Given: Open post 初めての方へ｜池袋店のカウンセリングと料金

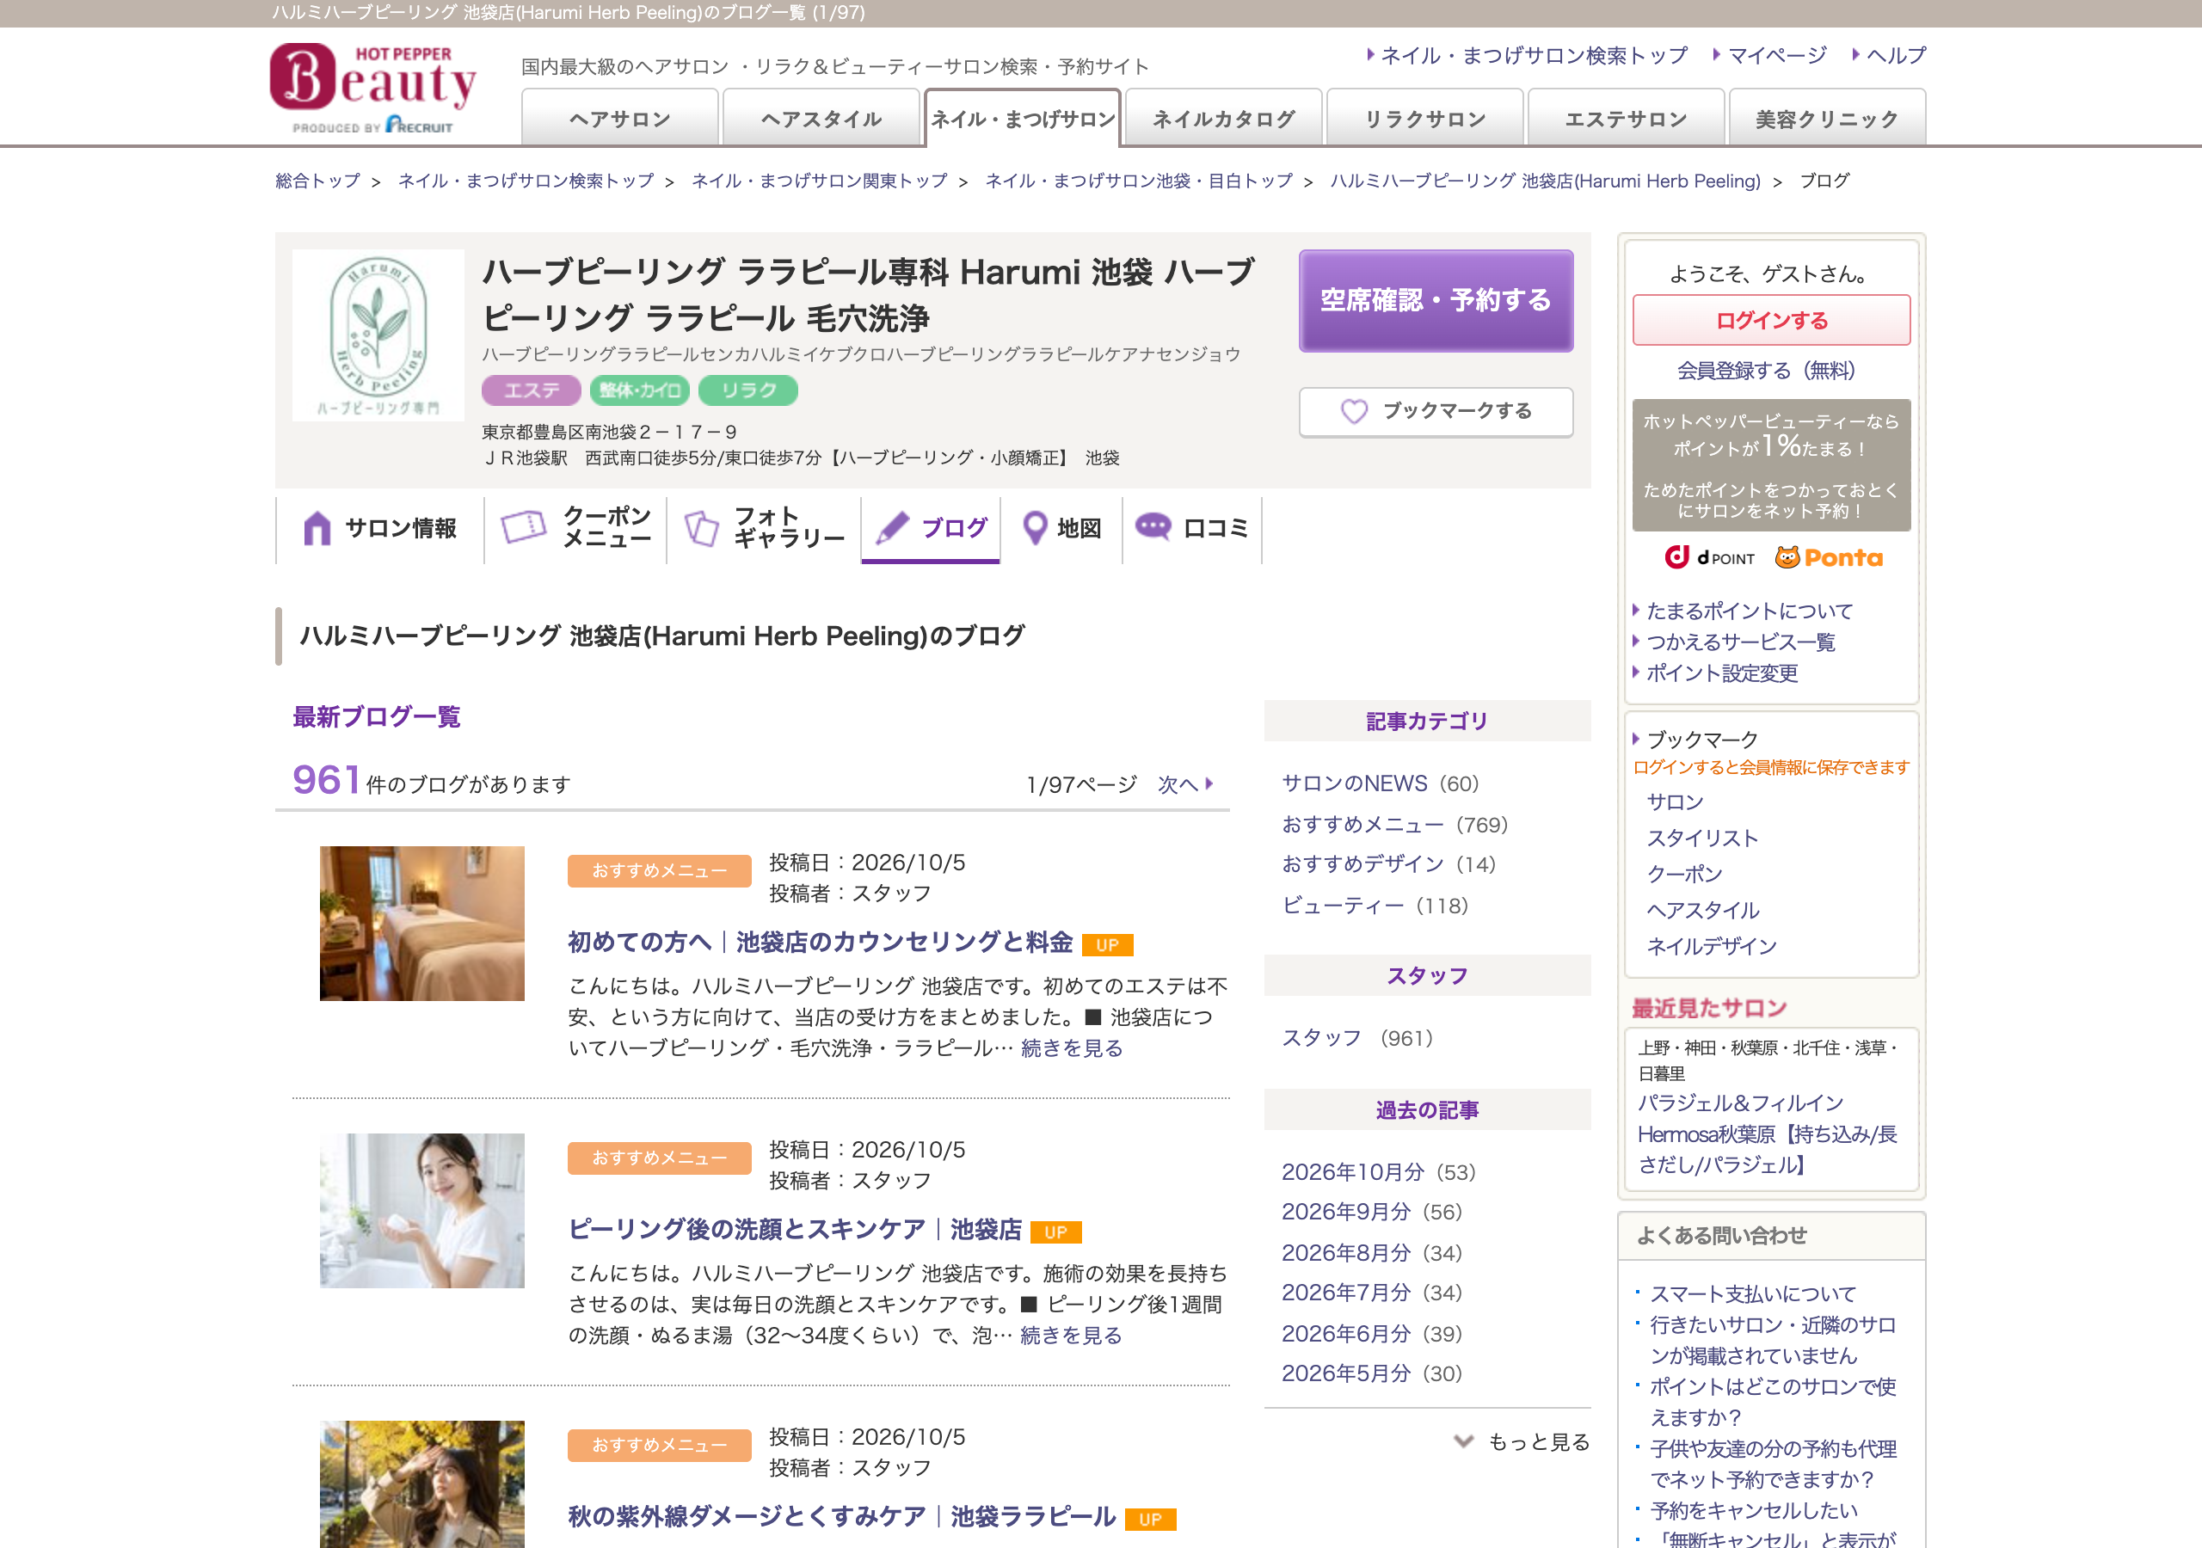Looking at the screenshot, I should tap(820, 942).
